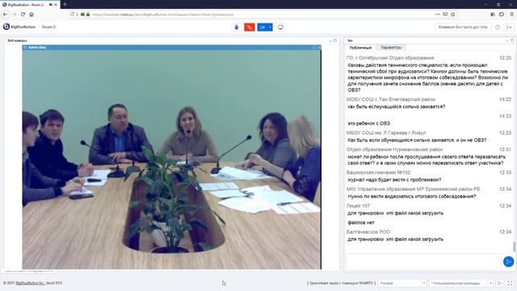Open the shortcut keys button
This screenshot has width=517, height=291.
[x=463, y=27]
